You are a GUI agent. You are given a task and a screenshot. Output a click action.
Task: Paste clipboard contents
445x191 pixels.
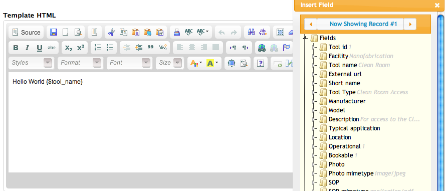pos(136,33)
